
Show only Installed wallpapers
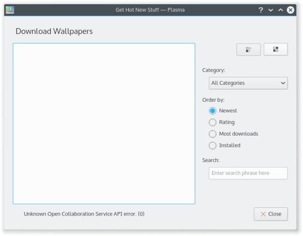pyautogui.click(x=225, y=145)
